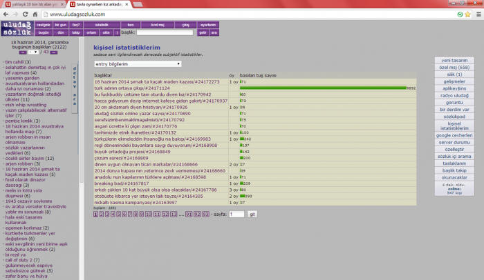Viewport: 484px width, 280px height.
Task: Click the 'getir' button
Action: coord(203,32)
